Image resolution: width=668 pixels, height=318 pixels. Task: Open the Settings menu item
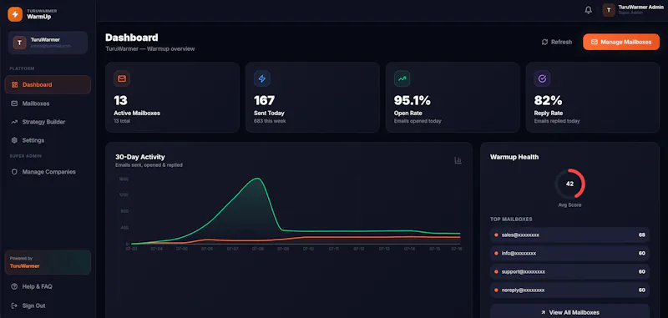click(x=48, y=140)
